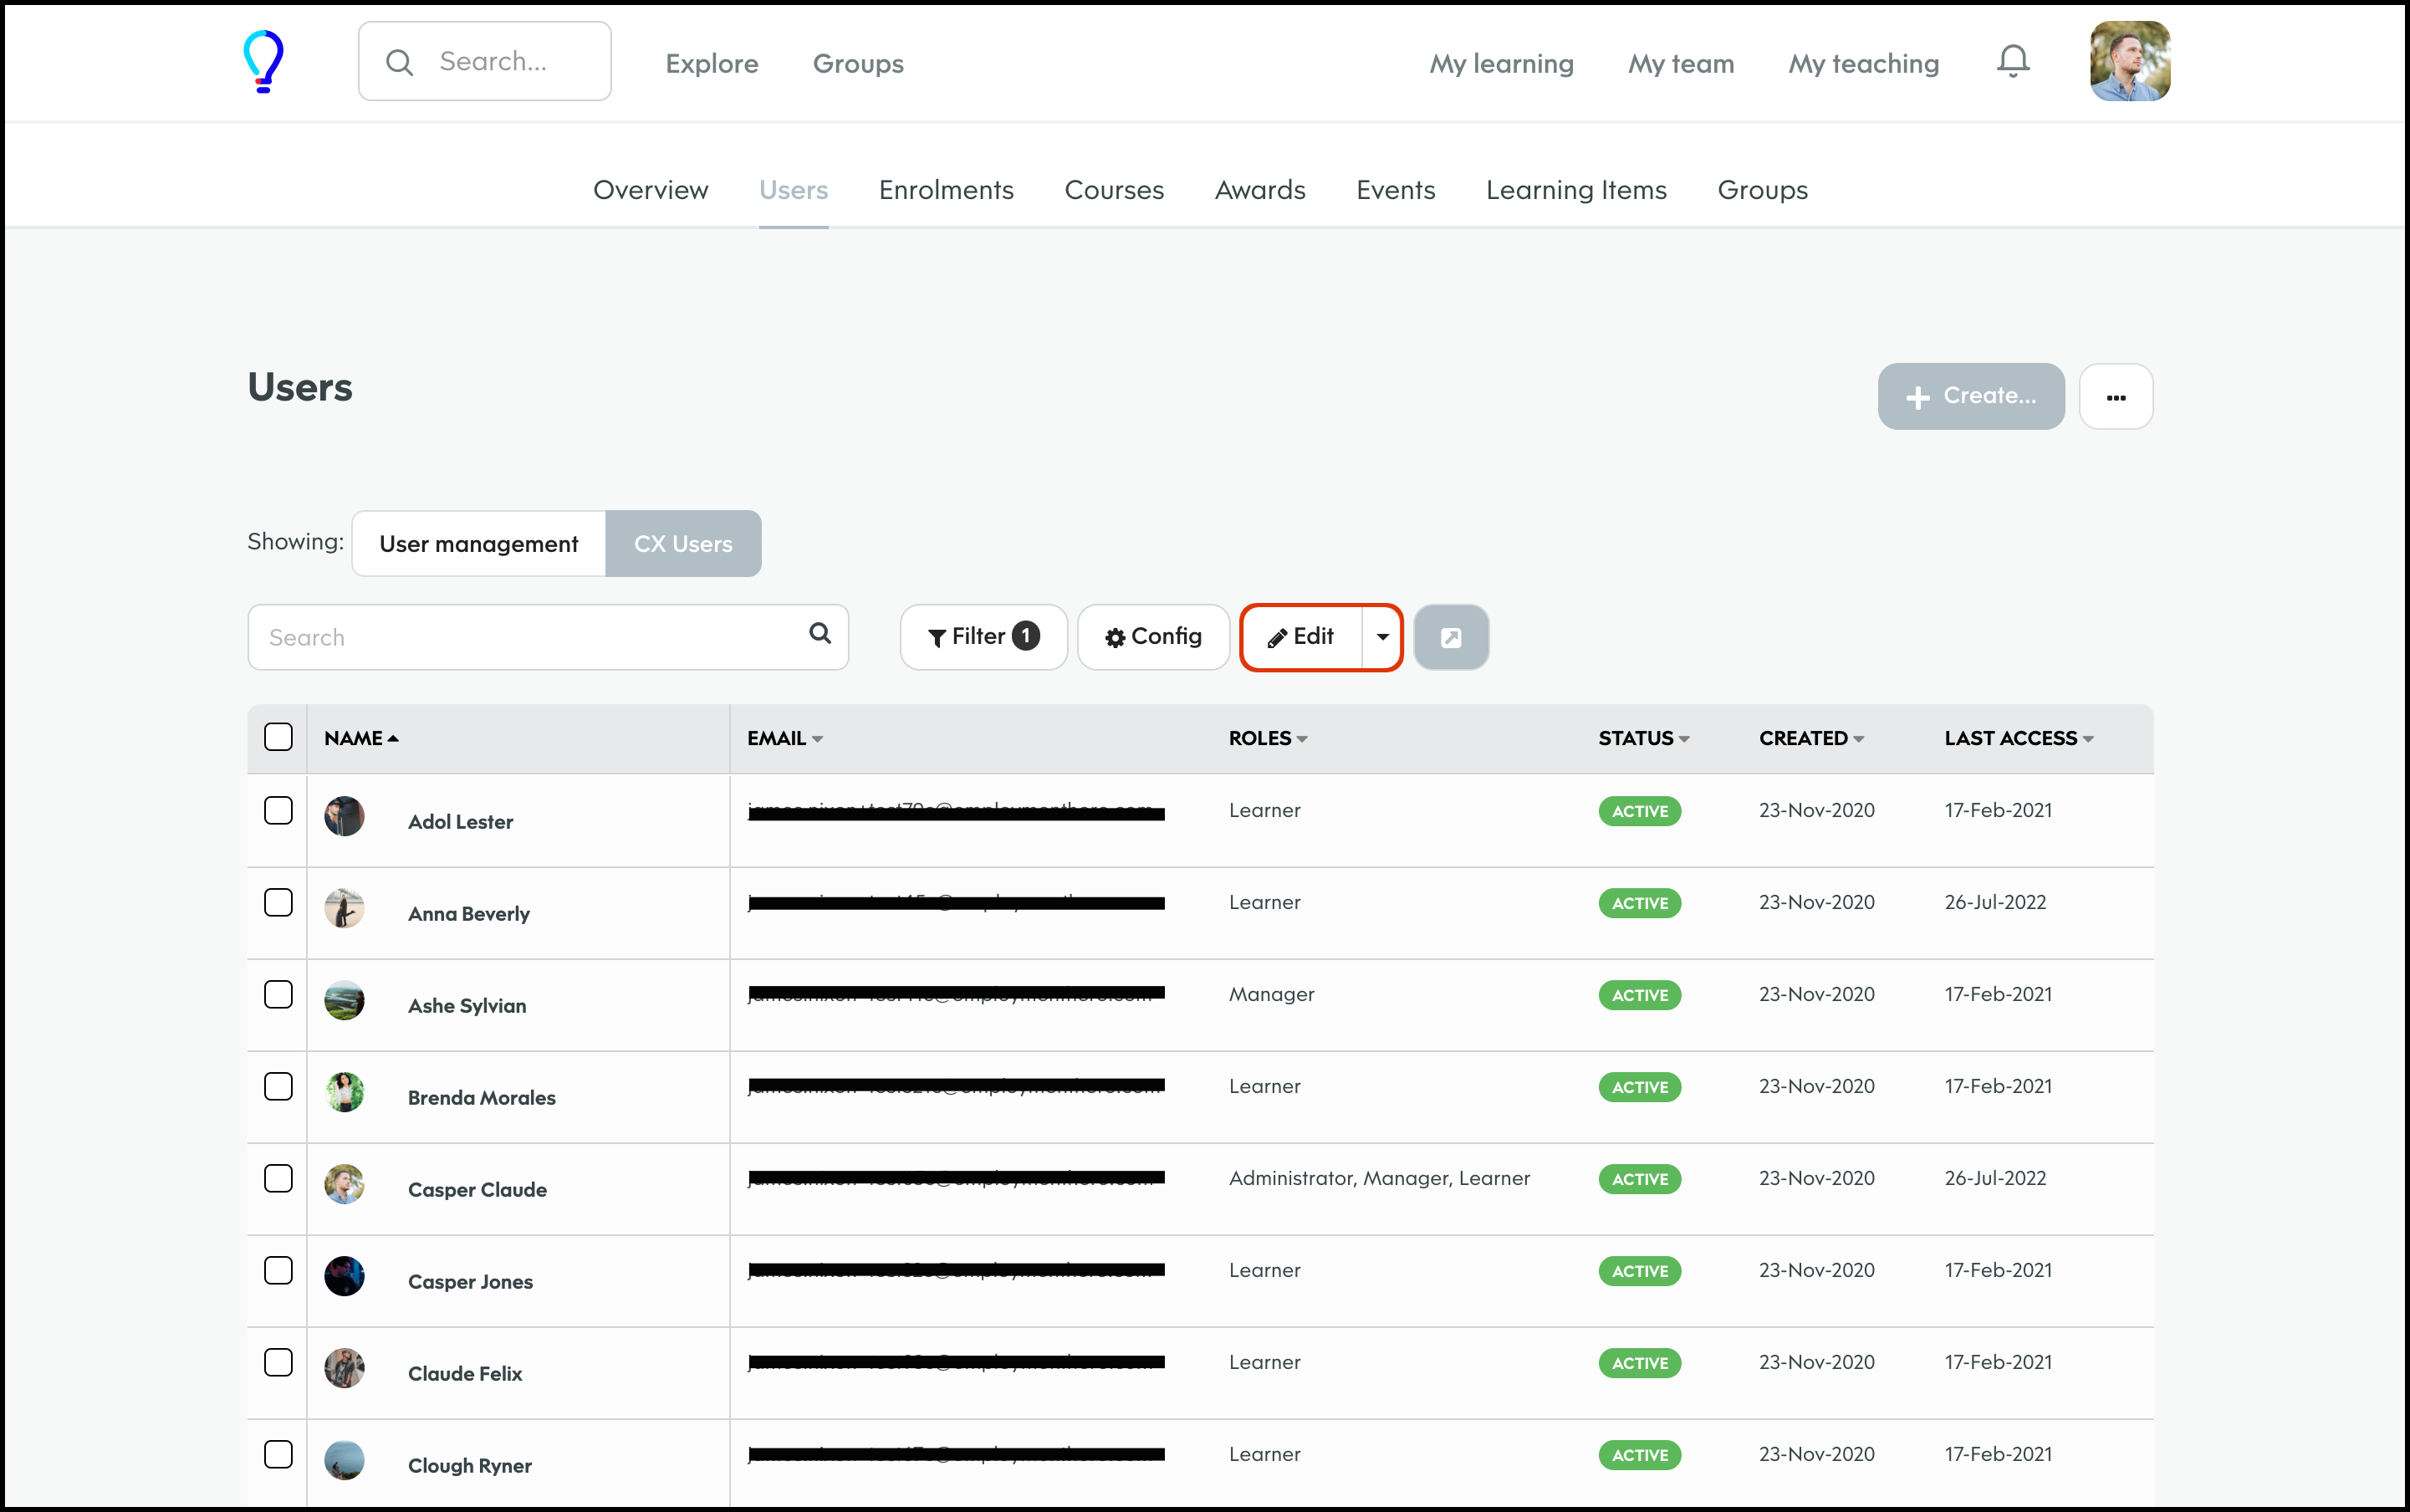Switch to the Enrolments tab
2410x1512 pixels.
pos(945,190)
